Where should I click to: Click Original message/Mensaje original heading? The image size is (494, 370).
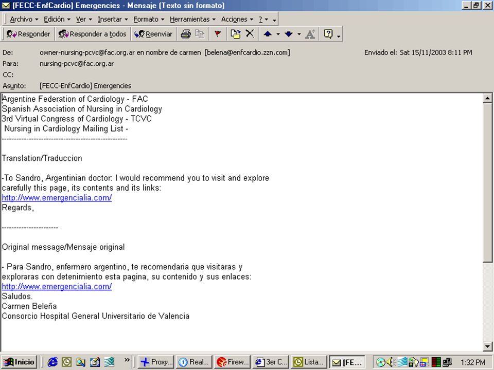pyautogui.click(x=63, y=247)
